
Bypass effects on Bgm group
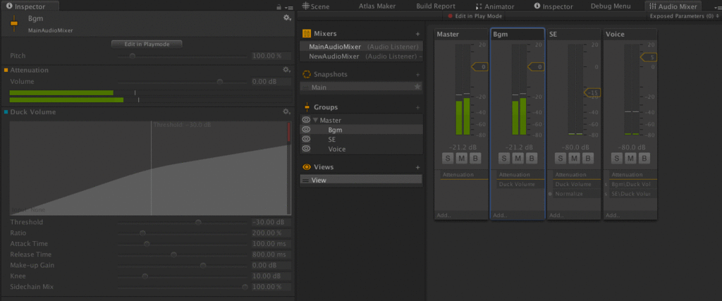click(532, 159)
